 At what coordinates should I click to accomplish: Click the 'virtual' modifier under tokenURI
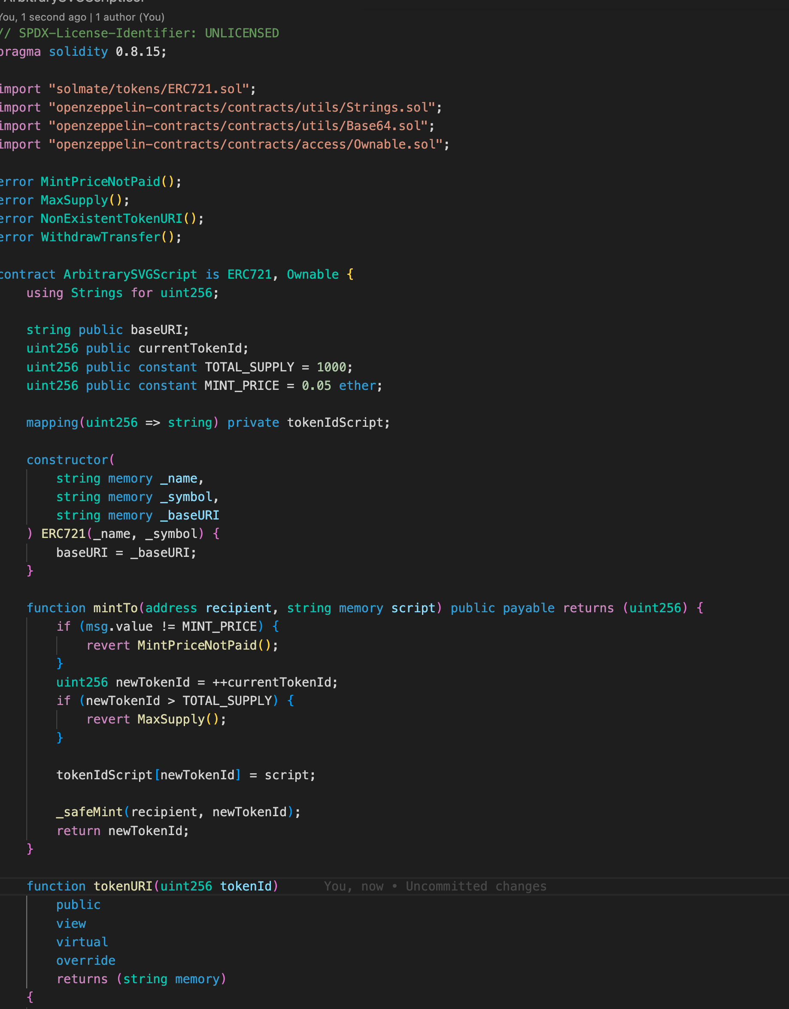coord(82,942)
